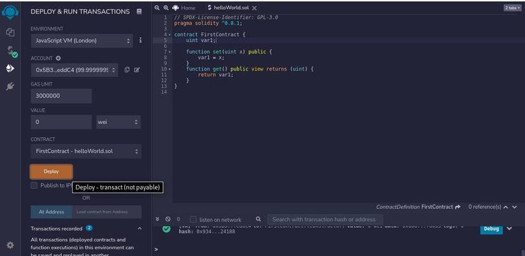This screenshot has width=525, height=256.
Task: Click the pending transactions counter 0
Action: (x=178, y=219)
